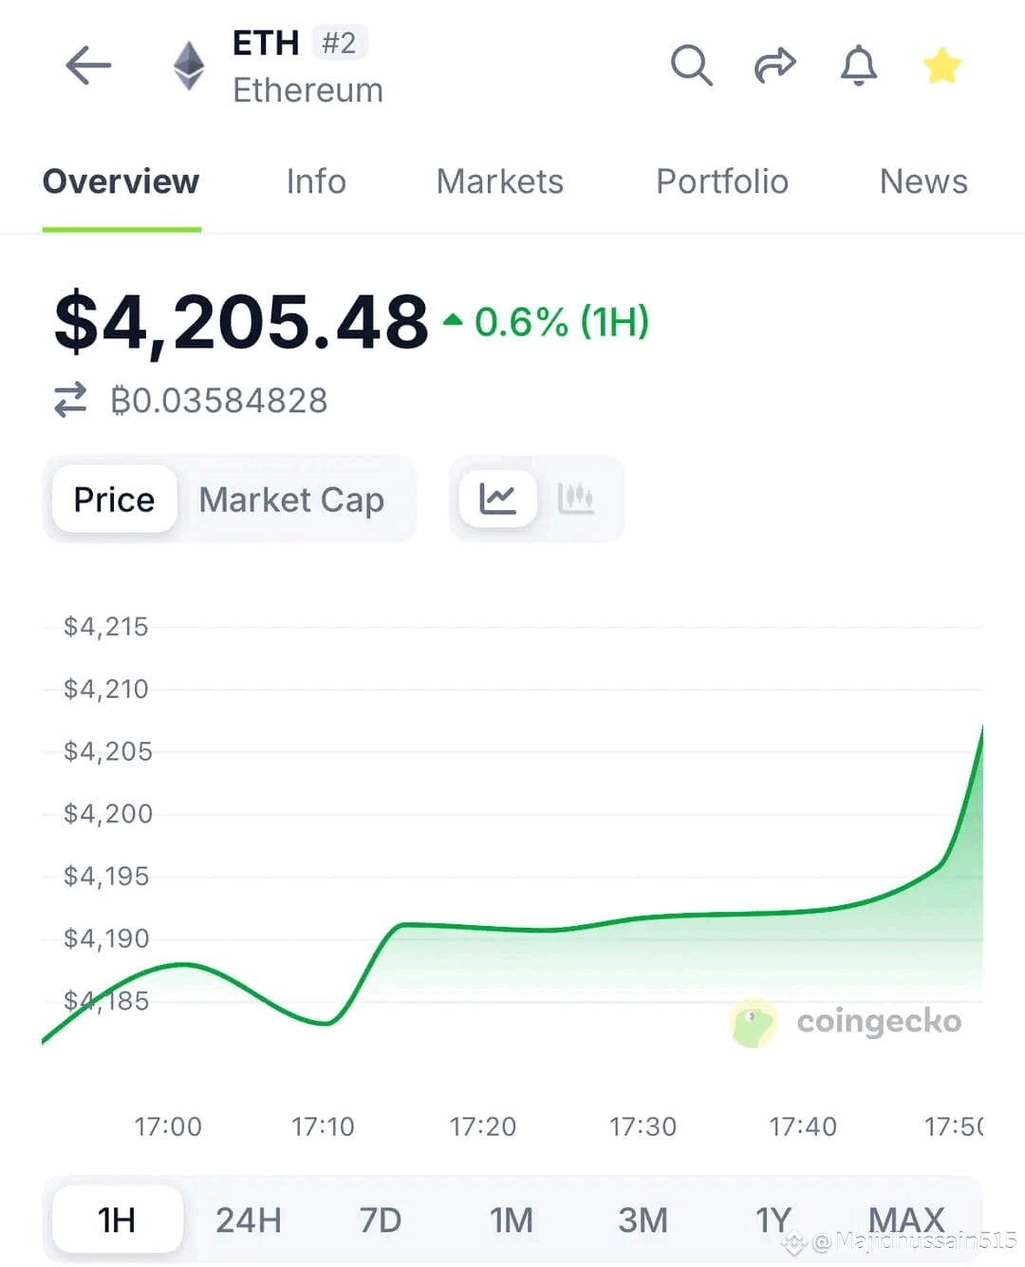The width and height of the screenshot is (1025, 1267).
Task: Choose the 3M time range
Action: tap(643, 1220)
